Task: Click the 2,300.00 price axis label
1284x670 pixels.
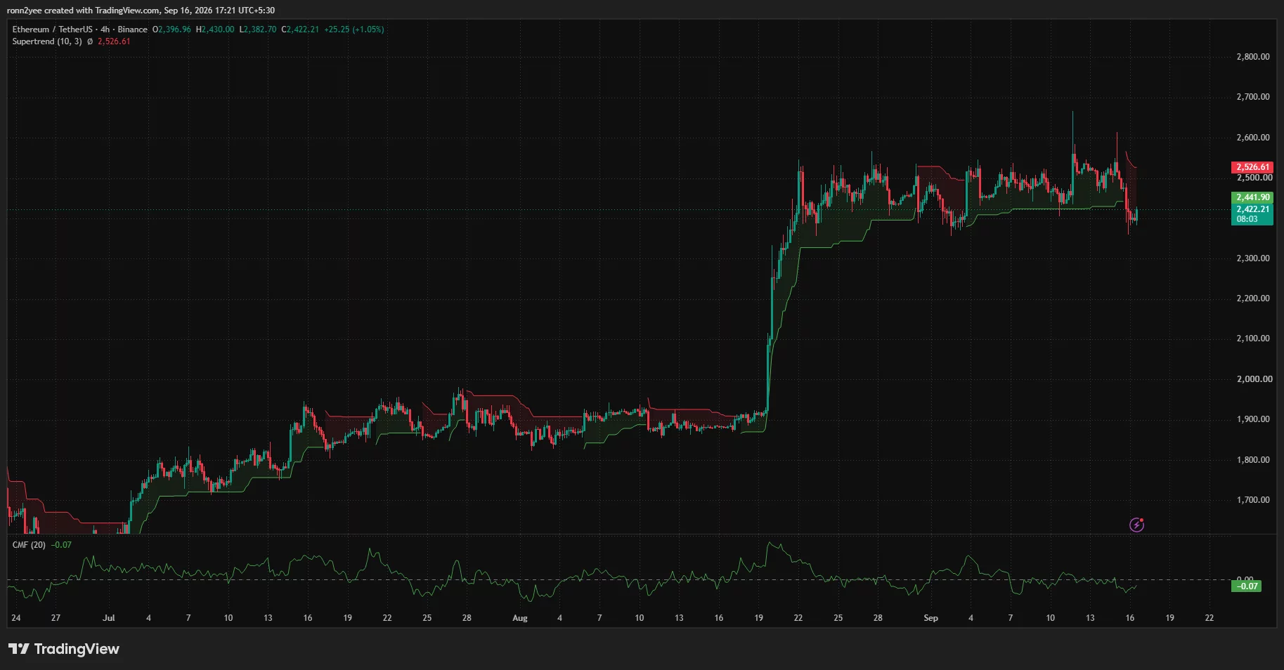Action: [1253, 258]
